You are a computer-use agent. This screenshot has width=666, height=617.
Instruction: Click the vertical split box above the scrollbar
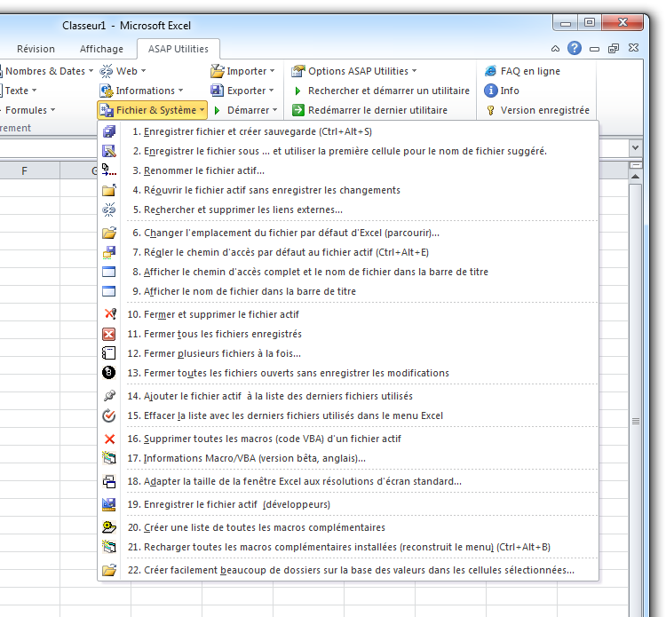[636, 165]
